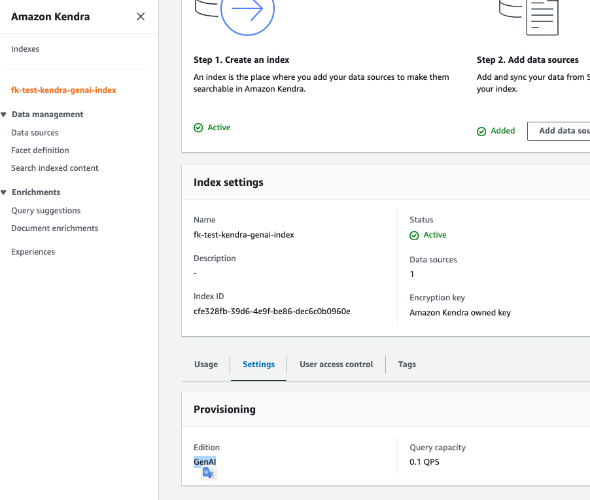Click the Data sources count value 1
Screen dimensions: 590x500
(412, 274)
